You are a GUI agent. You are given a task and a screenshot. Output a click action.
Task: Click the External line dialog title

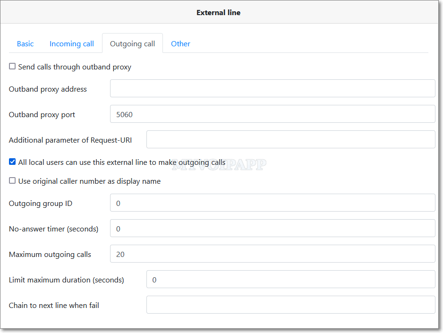(218, 13)
